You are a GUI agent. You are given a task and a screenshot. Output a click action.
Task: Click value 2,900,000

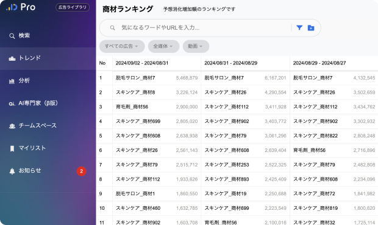[187, 107]
